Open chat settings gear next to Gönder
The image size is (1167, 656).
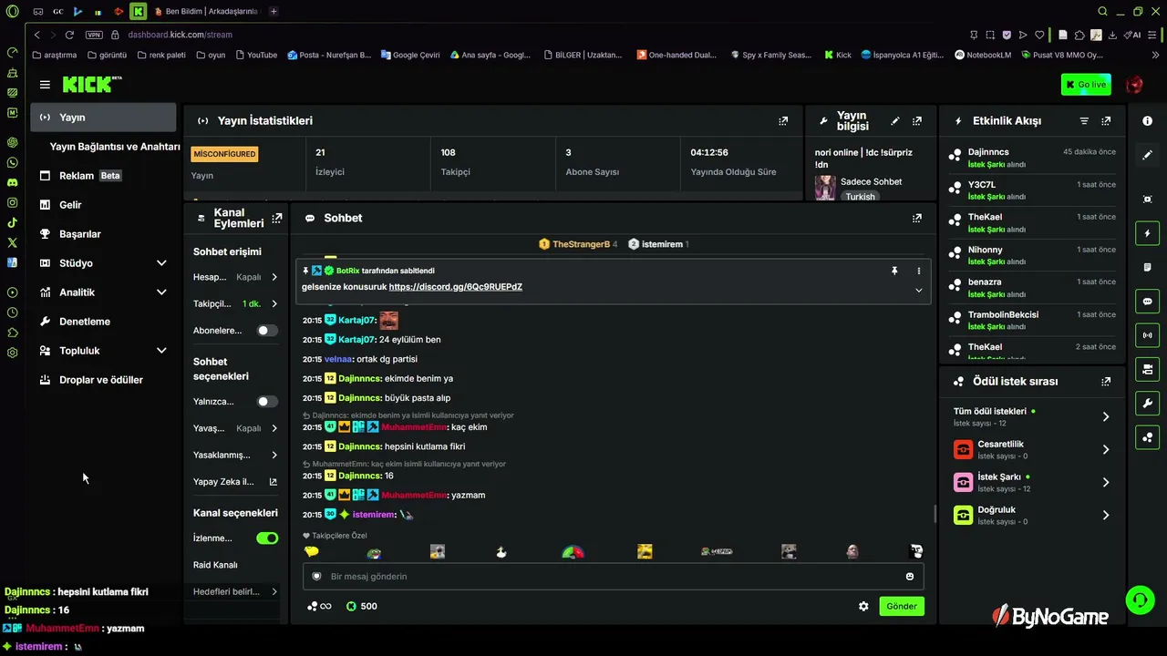(x=863, y=606)
